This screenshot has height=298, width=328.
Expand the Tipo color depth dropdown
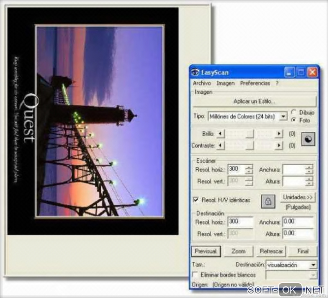pyautogui.click(x=283, y=117)
